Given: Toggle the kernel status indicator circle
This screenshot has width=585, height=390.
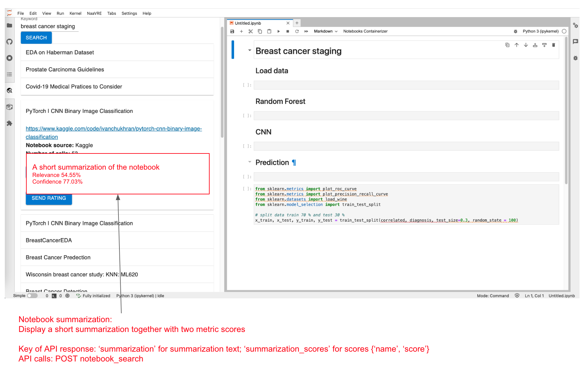Looking at the screenshot, I should 565,31.
